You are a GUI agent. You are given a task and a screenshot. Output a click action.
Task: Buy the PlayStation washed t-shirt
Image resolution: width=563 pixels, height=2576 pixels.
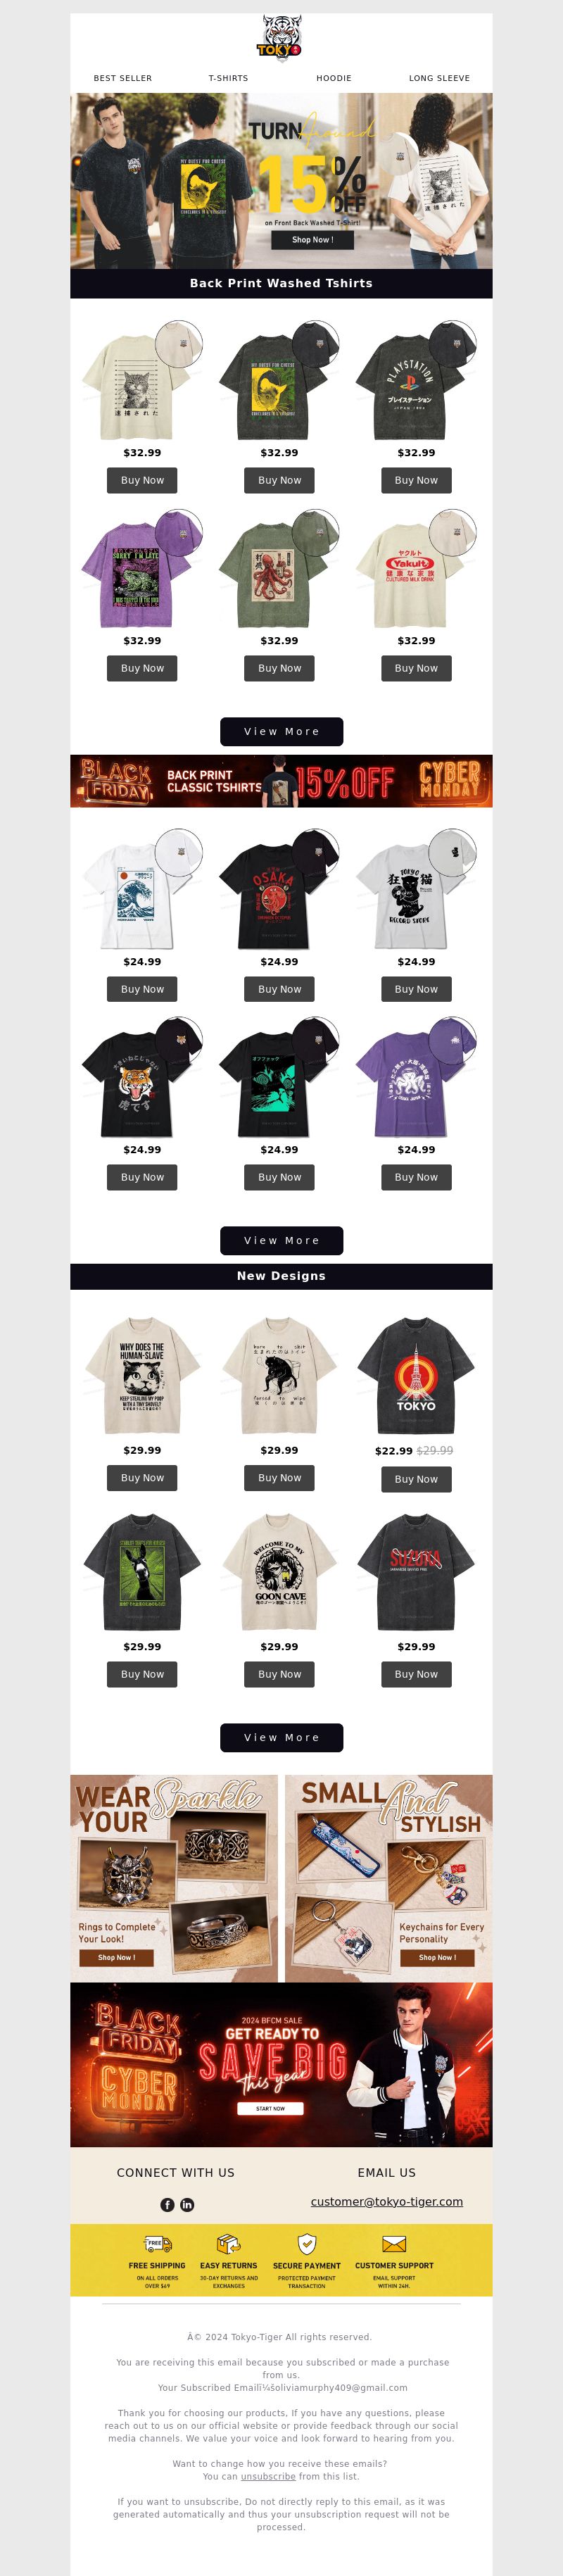(416, 480)
